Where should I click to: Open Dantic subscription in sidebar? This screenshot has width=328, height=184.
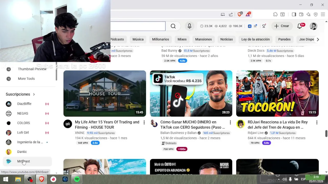[27, 152]
